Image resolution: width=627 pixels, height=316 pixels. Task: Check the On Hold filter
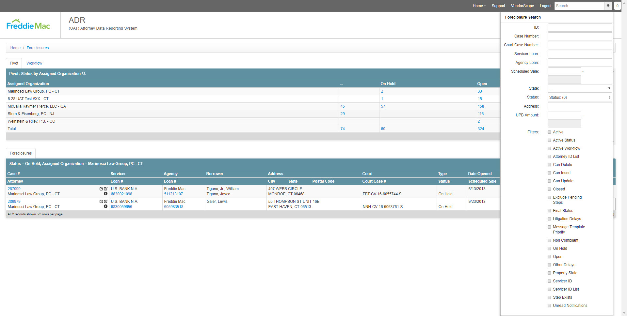[549, 248]
